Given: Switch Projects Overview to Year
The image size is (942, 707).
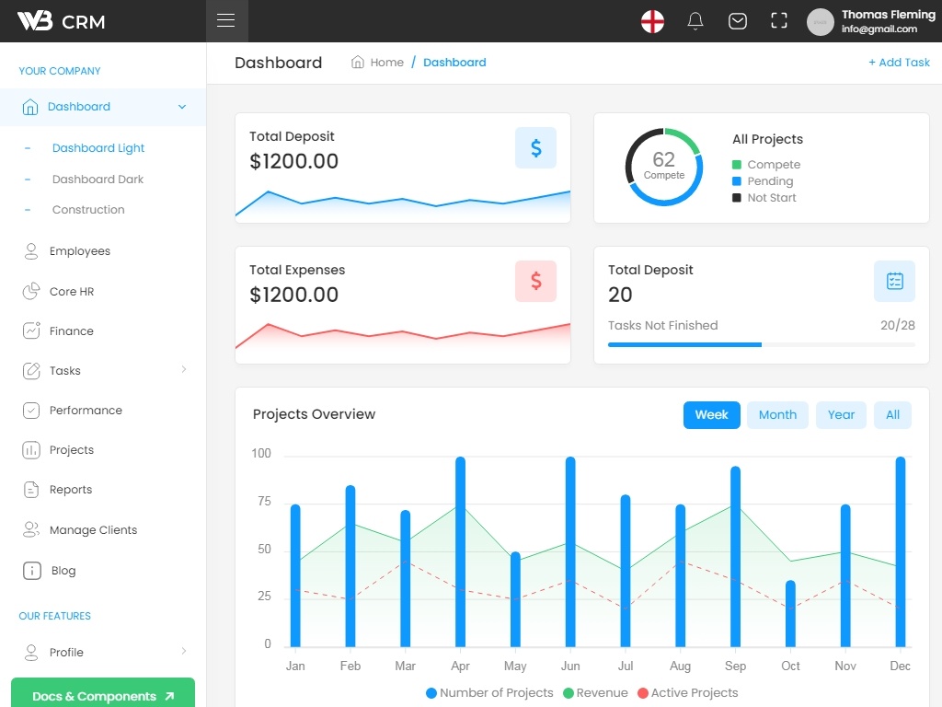Looking at the screenshot, I should point(841,415).
